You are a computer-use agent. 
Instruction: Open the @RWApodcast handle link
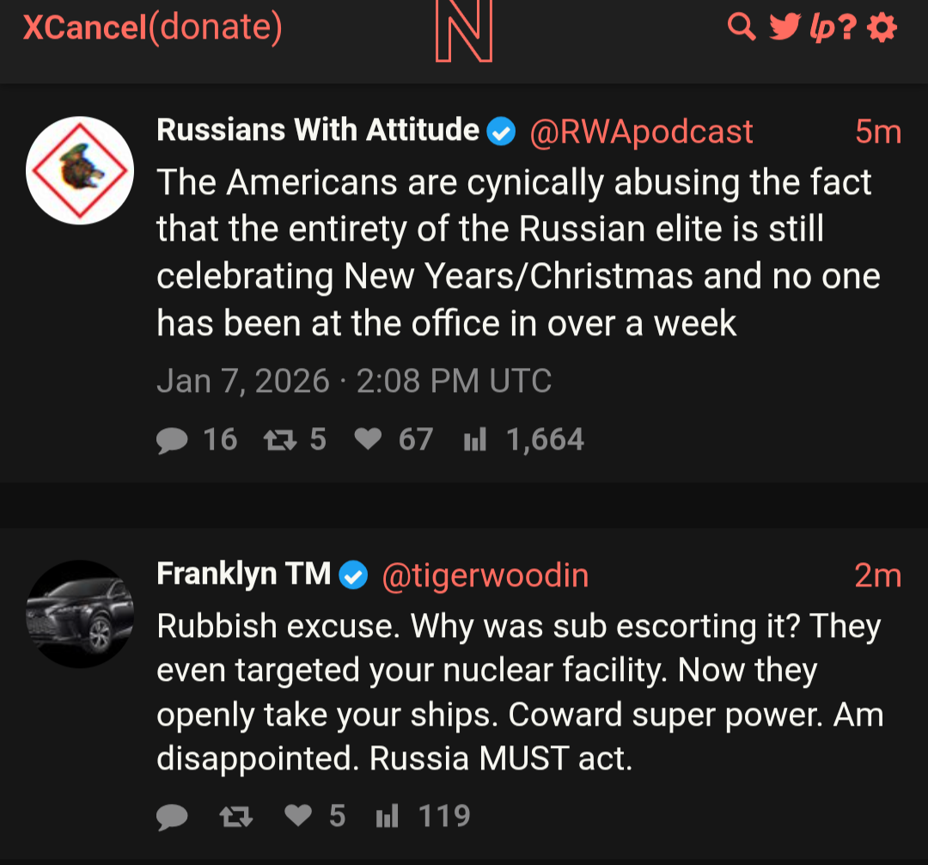click(x=641, y=132)
